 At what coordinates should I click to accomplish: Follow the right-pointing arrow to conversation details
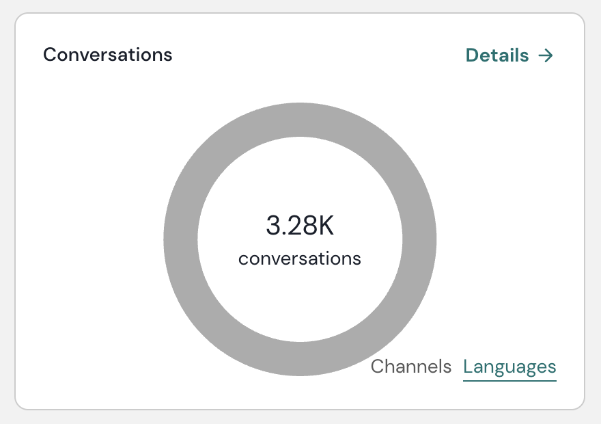pos(545,55)
